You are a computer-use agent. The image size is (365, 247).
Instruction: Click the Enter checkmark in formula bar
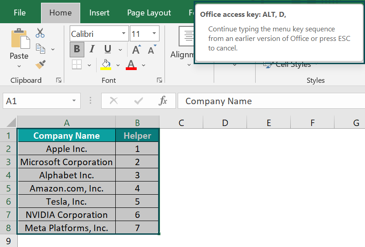coord(139,101)
